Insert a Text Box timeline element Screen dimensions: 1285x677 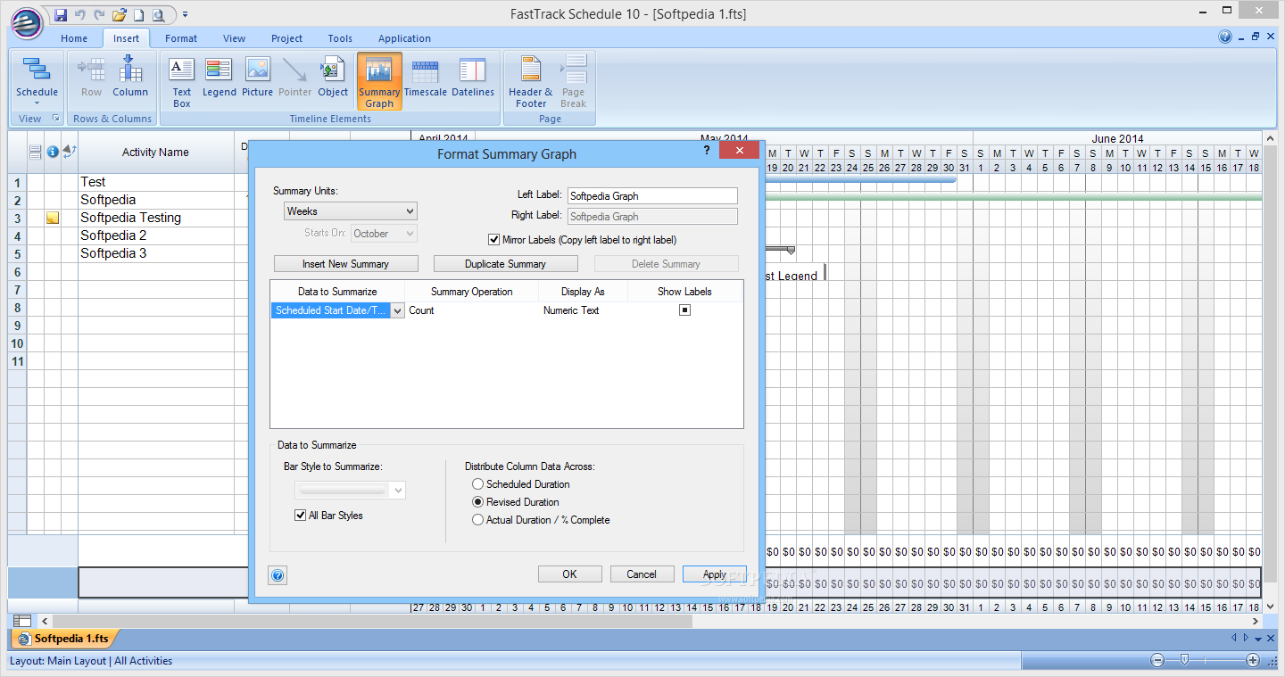point(182,81)
